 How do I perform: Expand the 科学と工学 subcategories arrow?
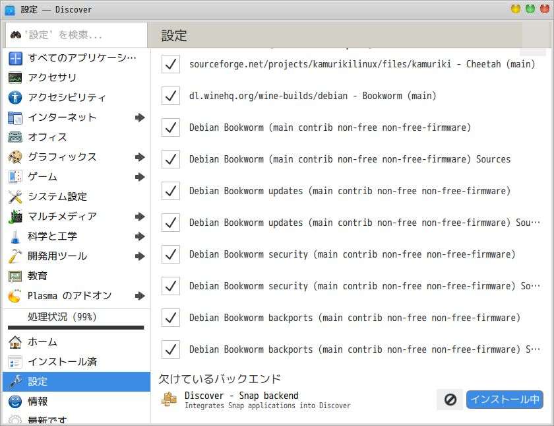[140, 236]
